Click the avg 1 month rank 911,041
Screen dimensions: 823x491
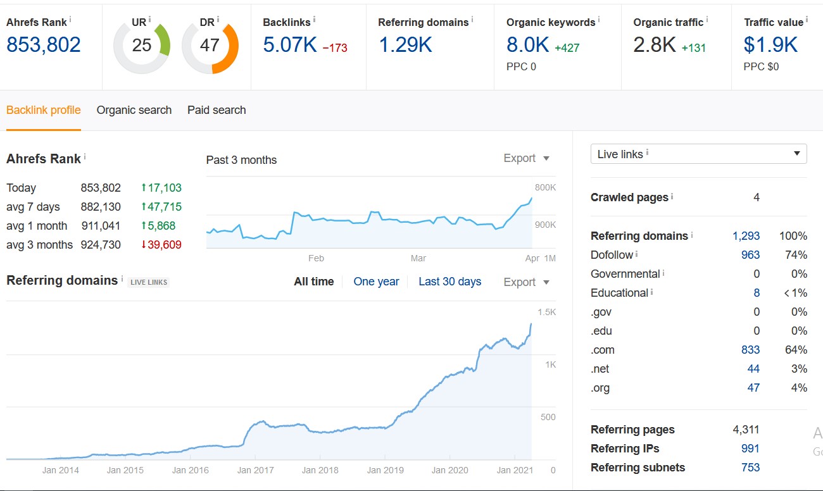[101, 226]
